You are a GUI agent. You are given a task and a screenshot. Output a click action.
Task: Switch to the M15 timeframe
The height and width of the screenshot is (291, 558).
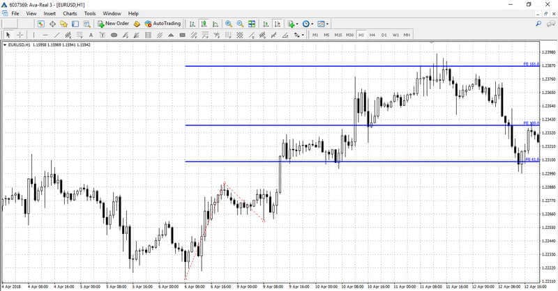pos(338,35)
